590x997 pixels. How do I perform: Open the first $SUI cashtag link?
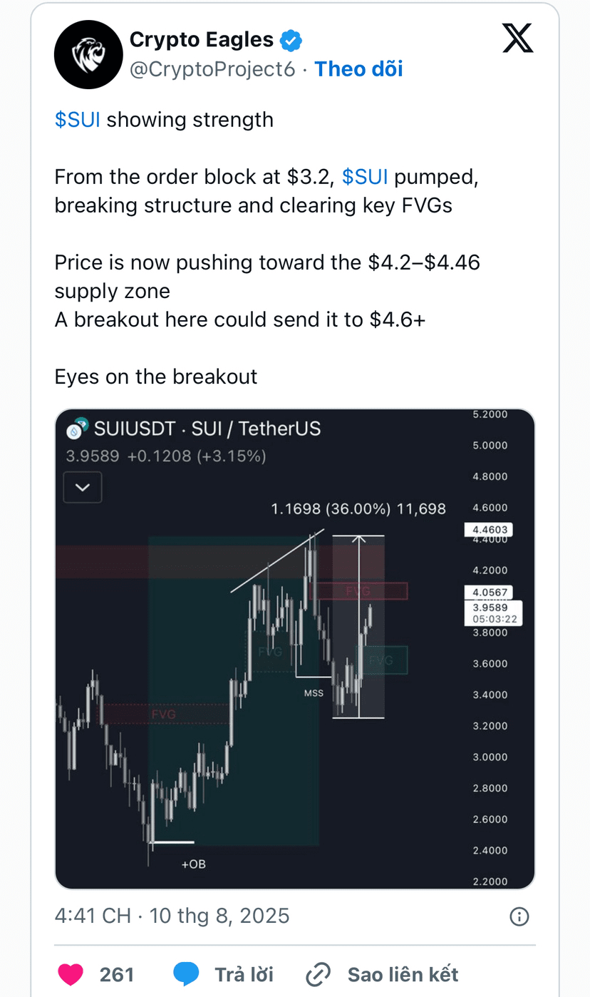tap(78, 119)
